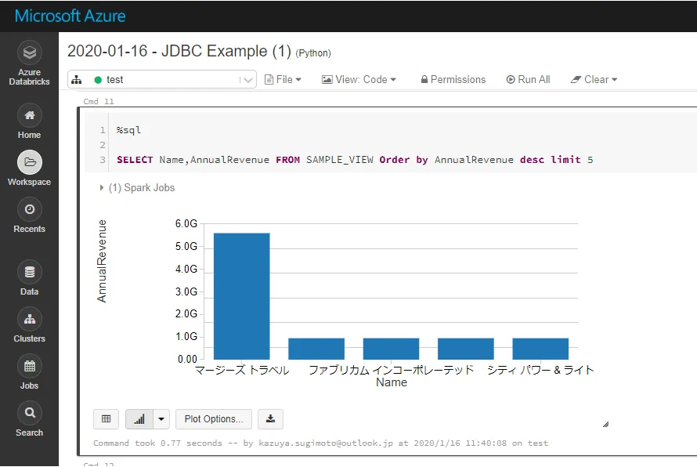
Task: Open the Clear dropdown
Action: [594, 79]
